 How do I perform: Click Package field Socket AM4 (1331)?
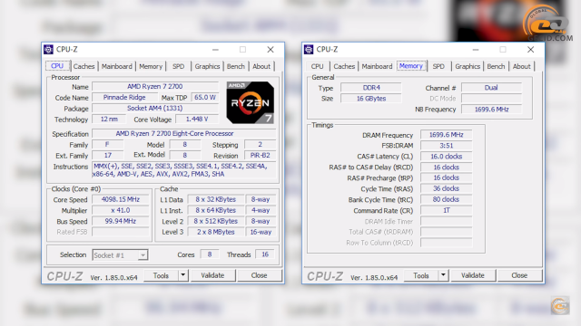[x=155, y=109]
